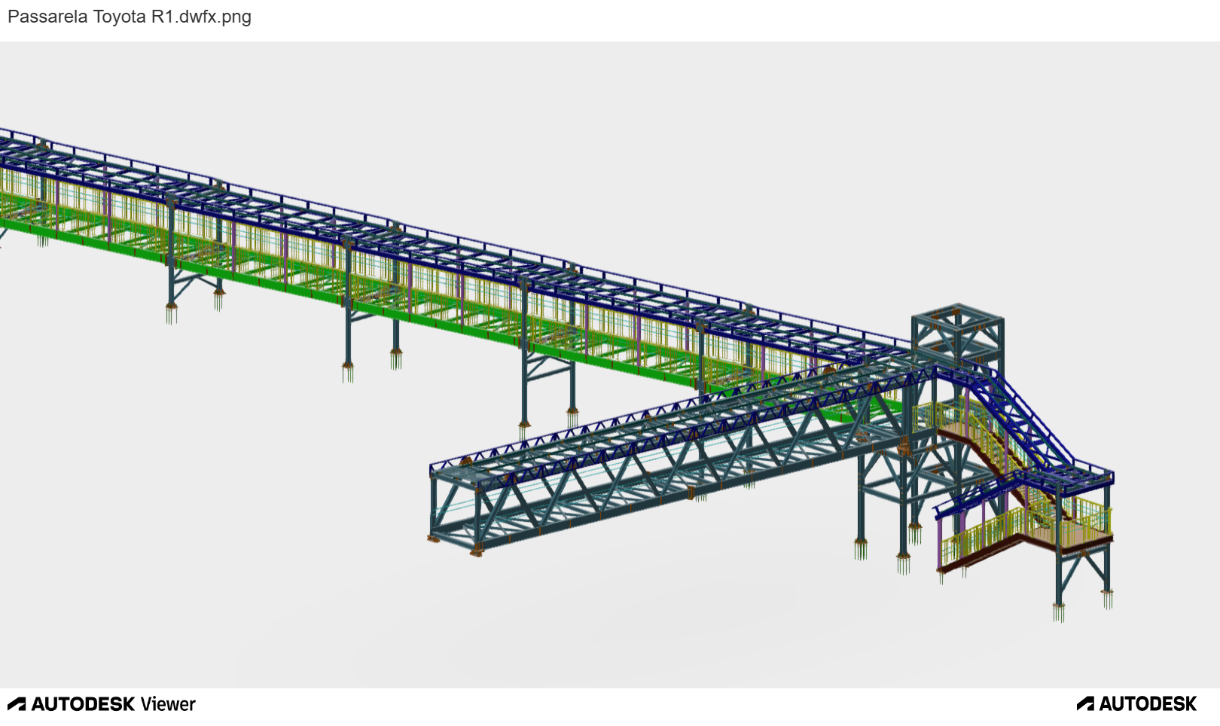
Task: Click the Autodesk Viewer logo emblem
Action: 17,704
